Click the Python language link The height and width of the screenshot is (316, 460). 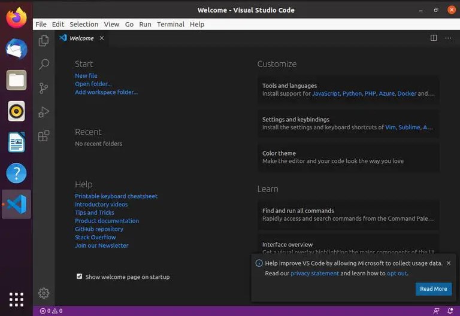(352, 93)
